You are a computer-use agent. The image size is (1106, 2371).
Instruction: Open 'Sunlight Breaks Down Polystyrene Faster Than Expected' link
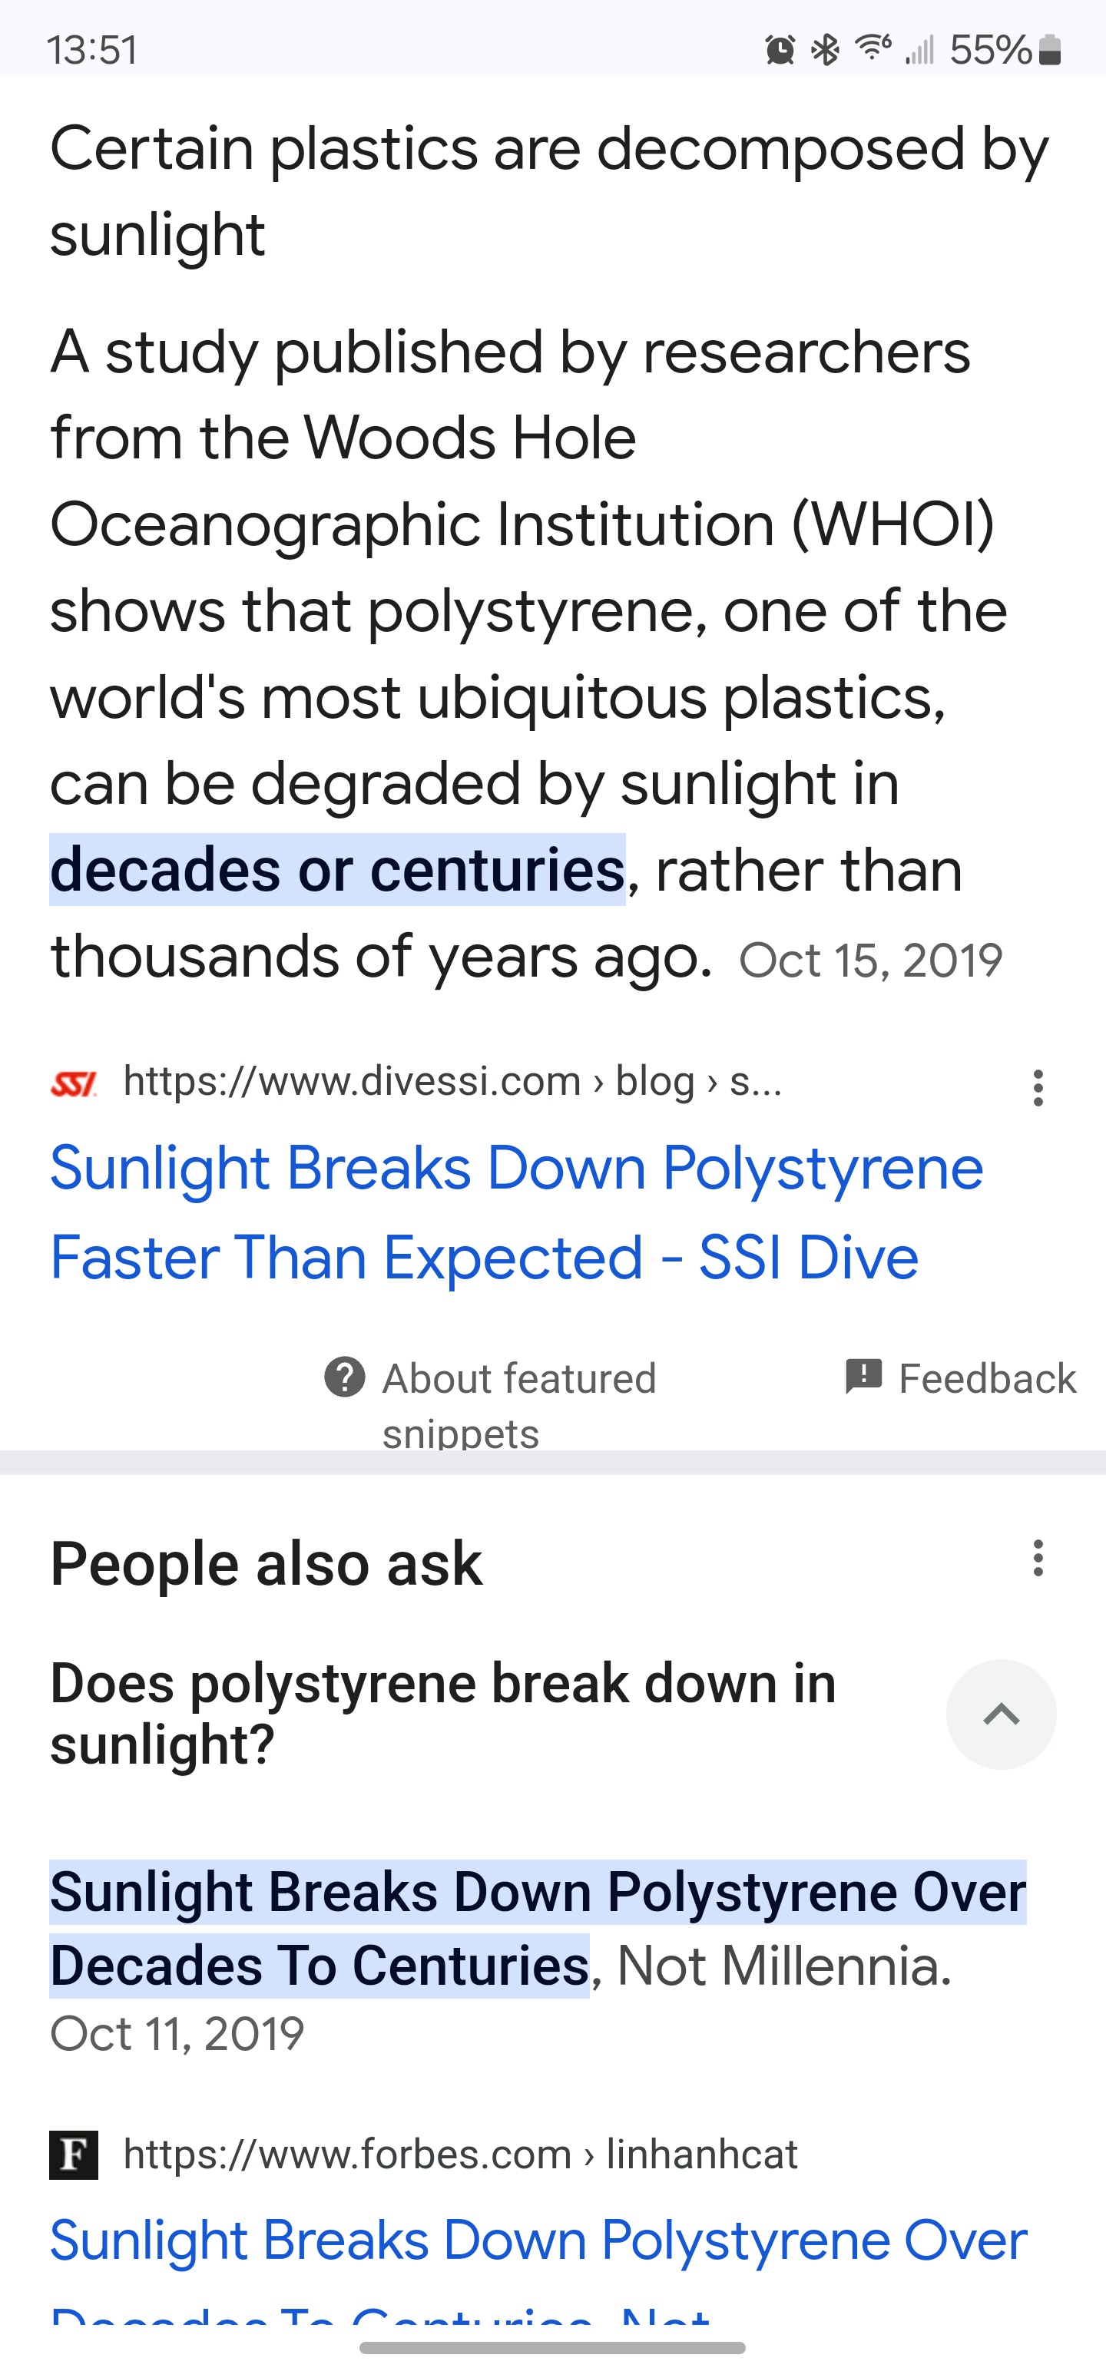517,1212
